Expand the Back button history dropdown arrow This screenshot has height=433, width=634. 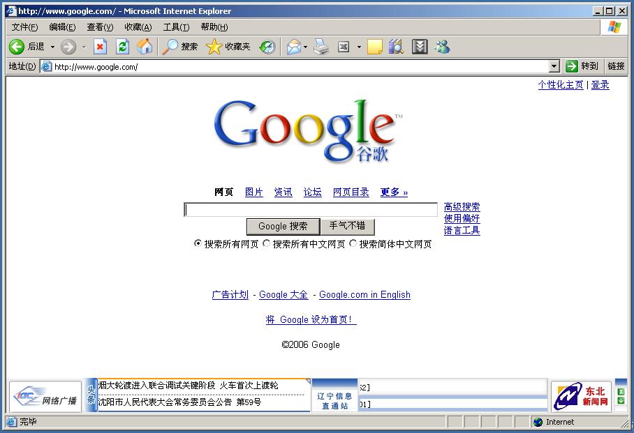point(52,47)
